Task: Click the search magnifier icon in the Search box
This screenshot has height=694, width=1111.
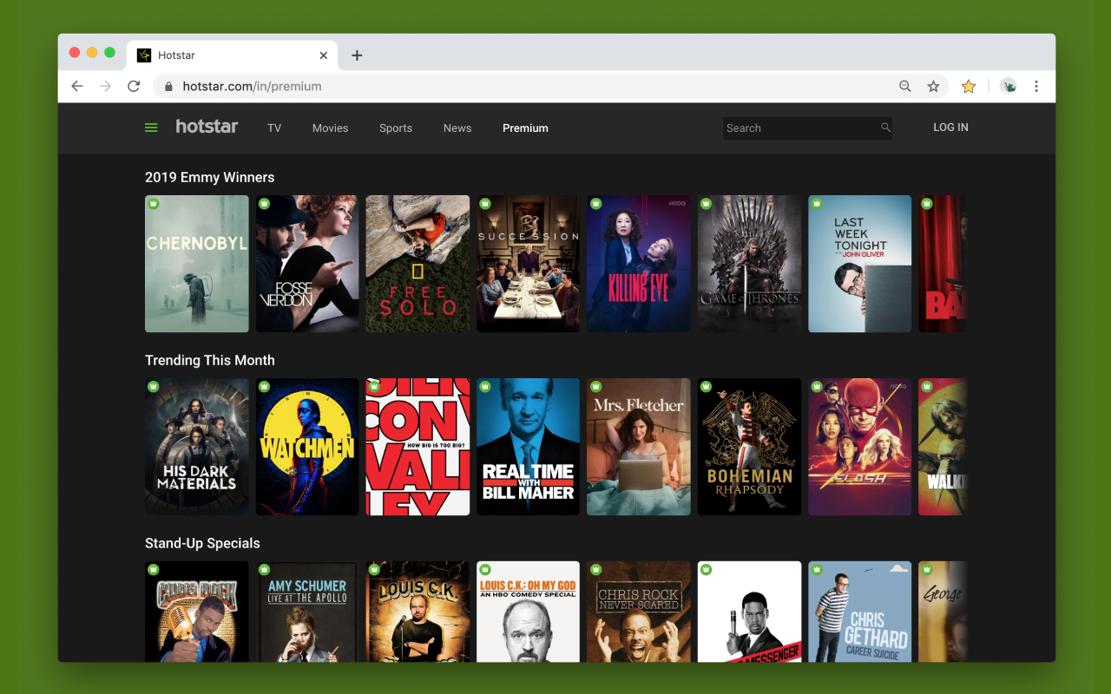Action: [x=885, y=128]
